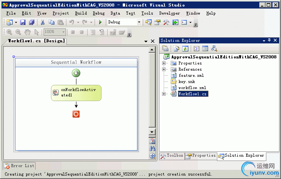
Task: Open the Debug menu
Action: (99, 13)
